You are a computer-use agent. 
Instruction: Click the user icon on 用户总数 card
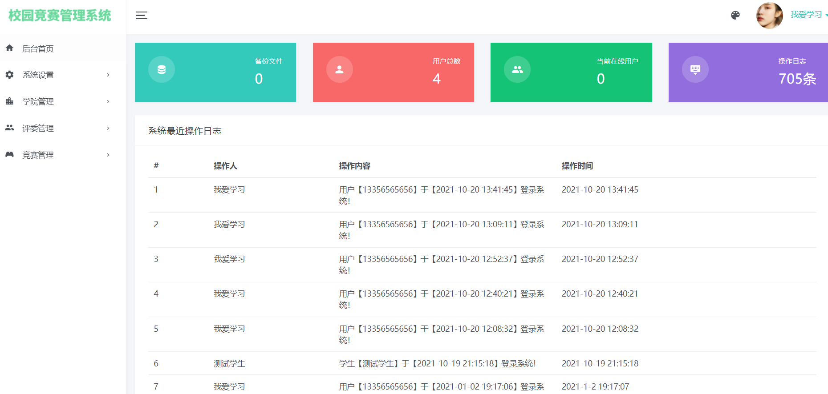tap(340, 69)
